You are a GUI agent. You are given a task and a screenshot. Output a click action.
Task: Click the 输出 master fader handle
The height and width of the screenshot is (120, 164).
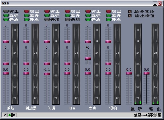point(147,73)
